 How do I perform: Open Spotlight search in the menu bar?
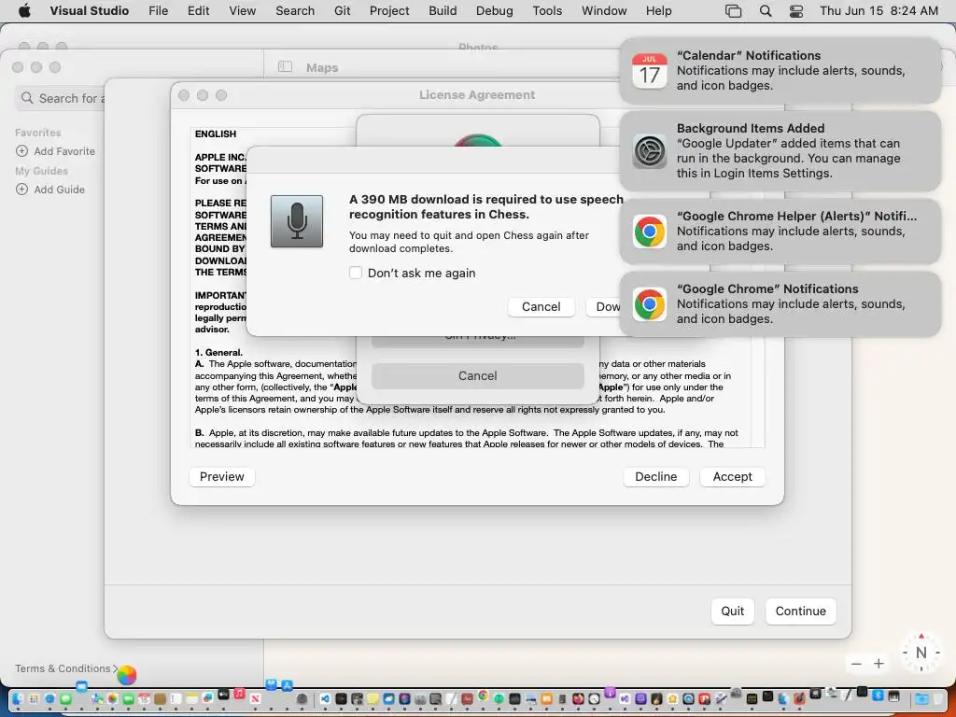pyautogui.click(x=766, y=11)
